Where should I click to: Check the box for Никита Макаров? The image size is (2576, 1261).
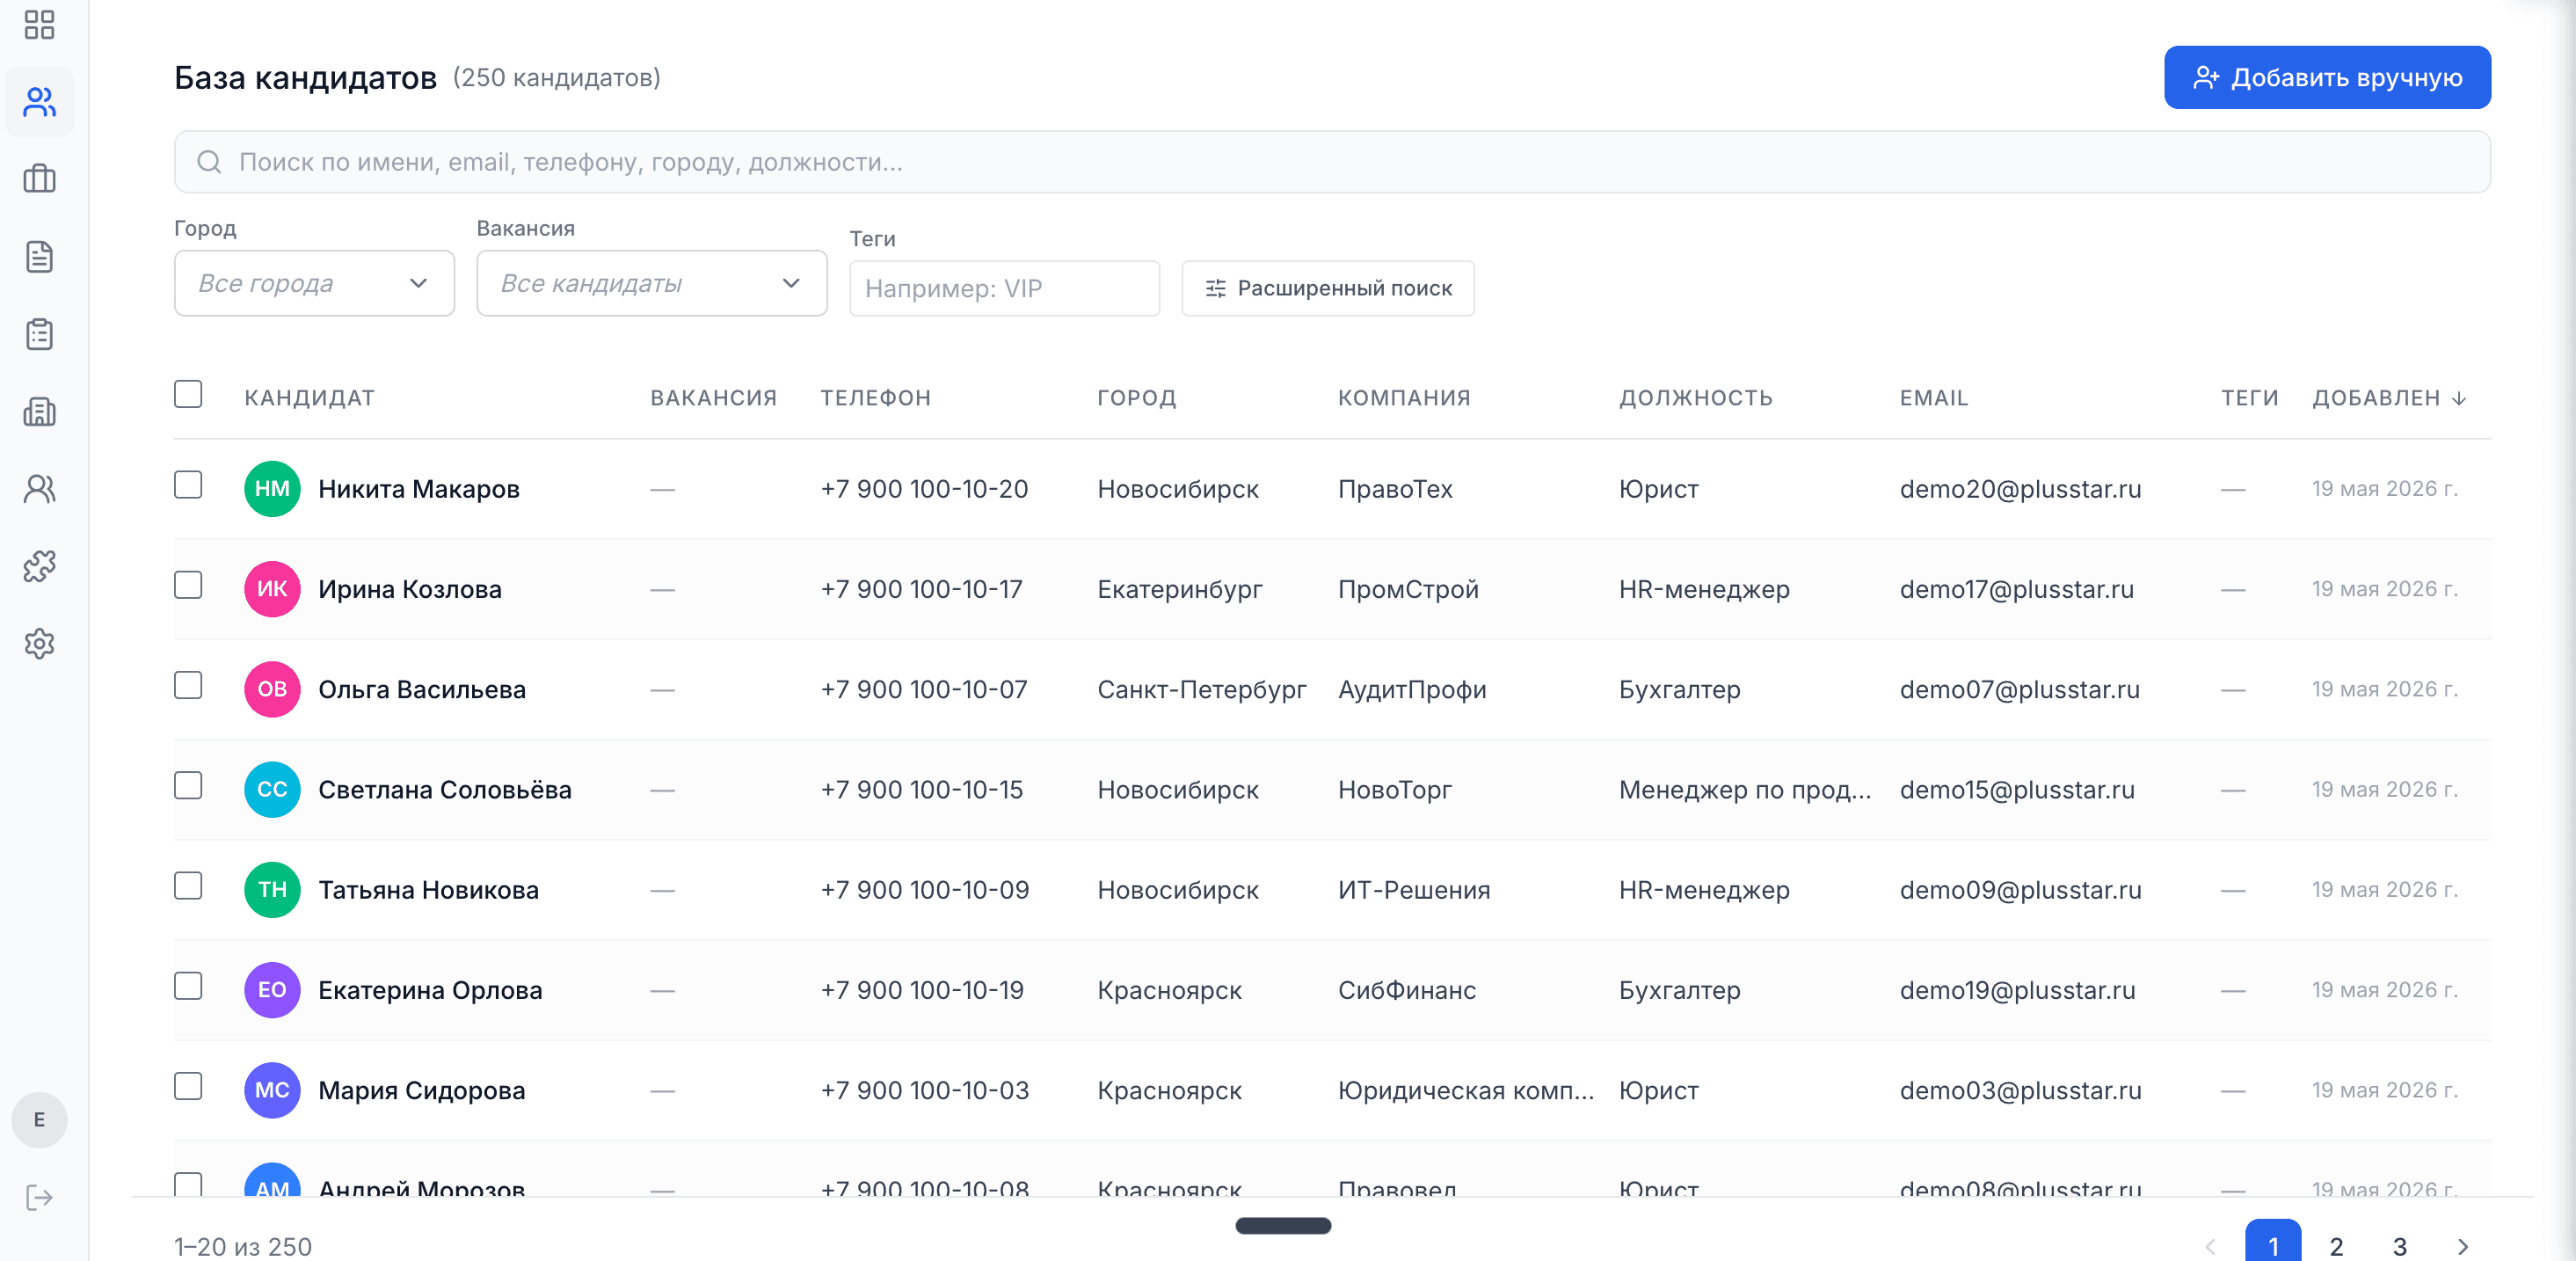pyautogui.click(x=188, y=485)
